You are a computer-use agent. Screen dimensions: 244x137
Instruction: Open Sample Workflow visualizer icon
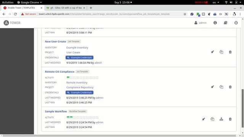221,119
